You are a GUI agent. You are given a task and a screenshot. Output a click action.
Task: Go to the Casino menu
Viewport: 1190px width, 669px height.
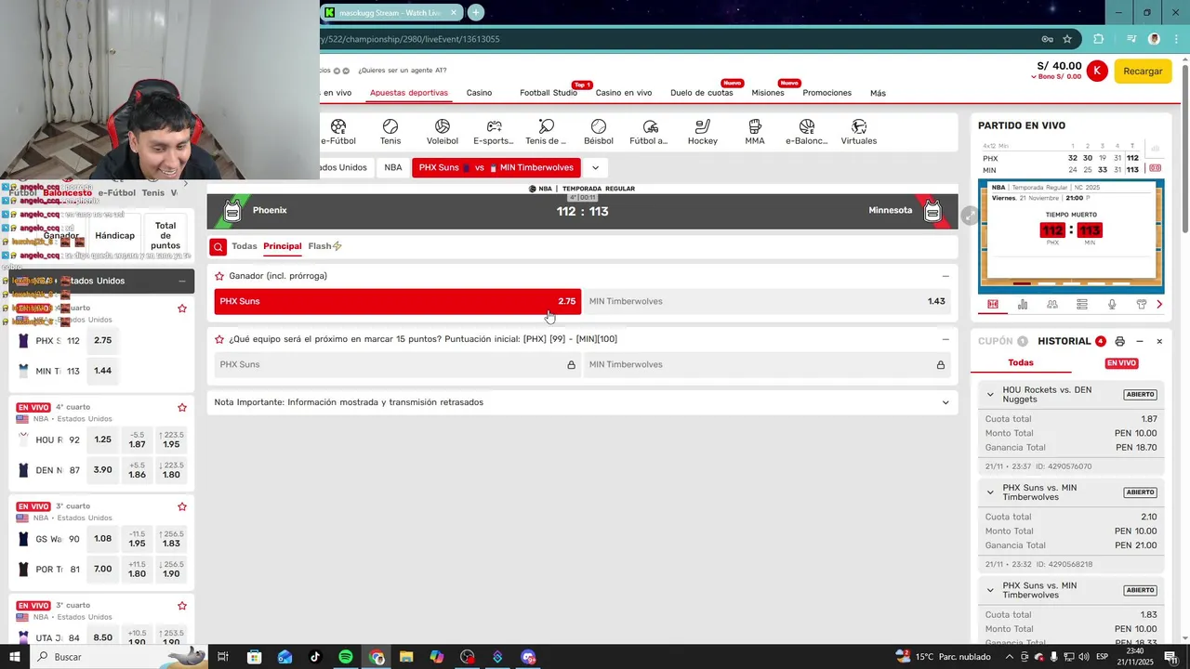tap(479, 93)
